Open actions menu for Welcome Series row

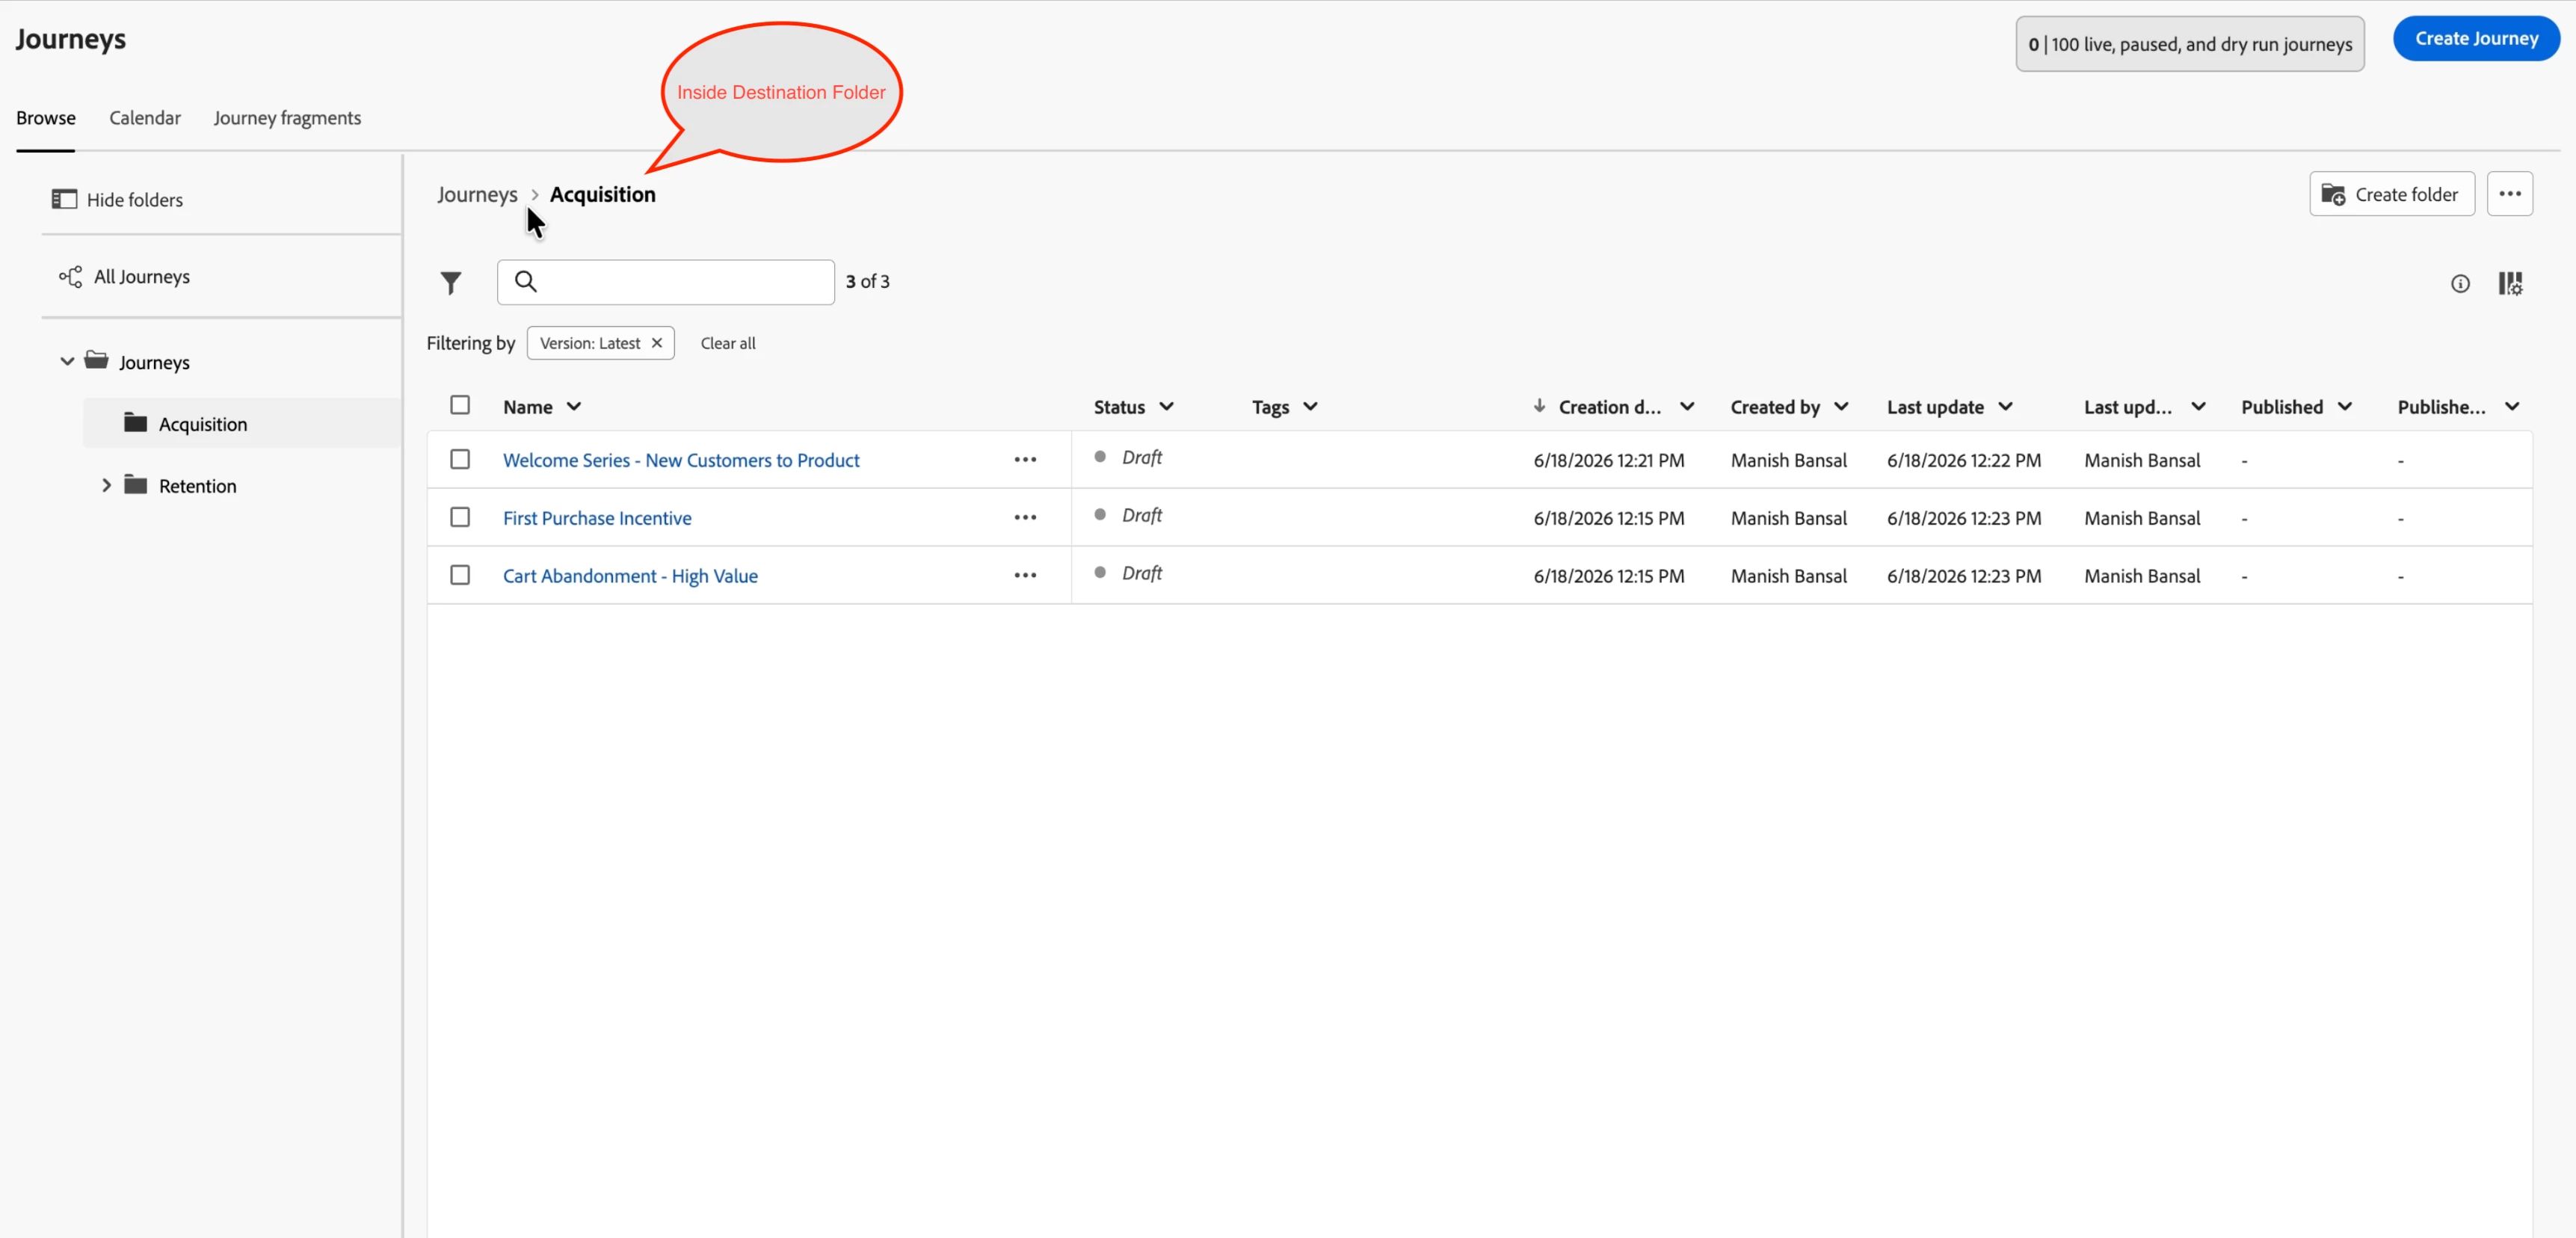pyautogui.click(x=1025, y=459)
